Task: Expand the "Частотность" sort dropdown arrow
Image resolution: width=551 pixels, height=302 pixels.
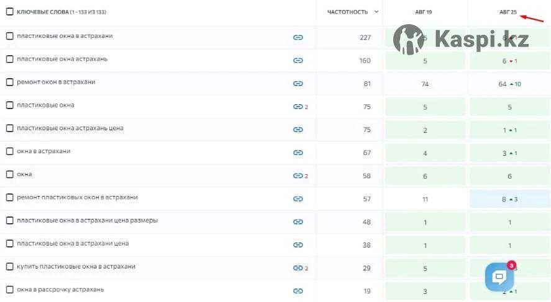Action: point(376,12)
